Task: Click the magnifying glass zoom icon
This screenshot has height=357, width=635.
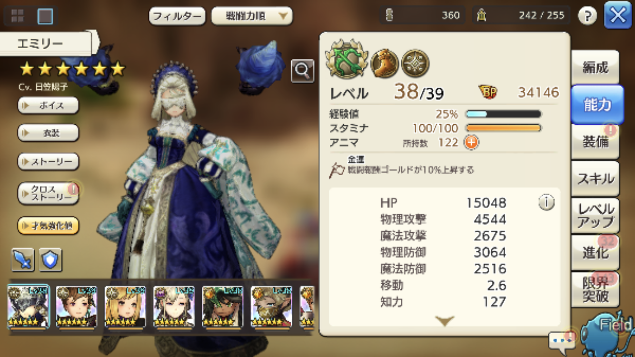Action: tap(302, 71)
